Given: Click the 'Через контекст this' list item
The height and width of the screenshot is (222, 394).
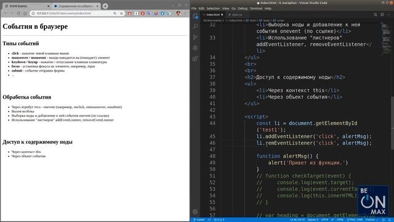Looking at the screenshot, I should [x=26, y=152].
